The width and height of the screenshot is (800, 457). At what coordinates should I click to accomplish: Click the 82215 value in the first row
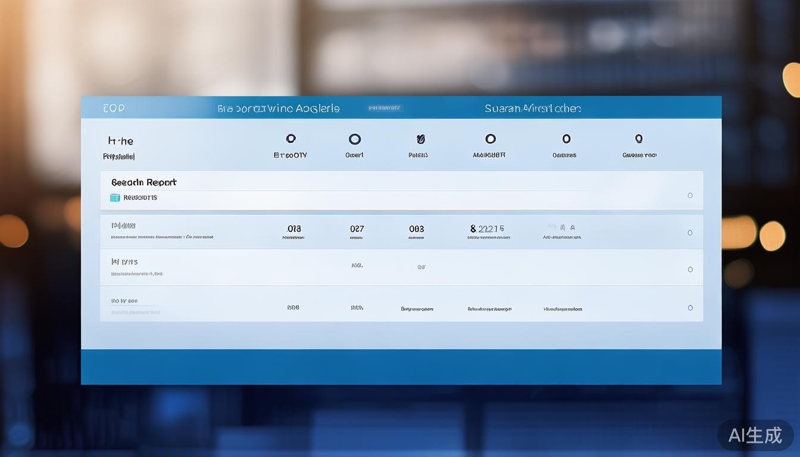coord(487,228)
